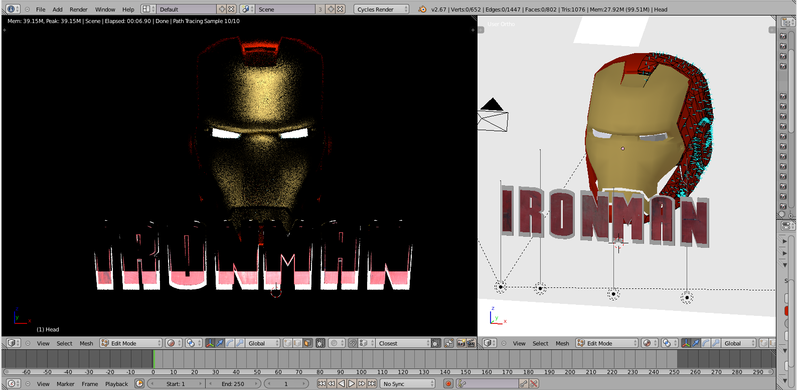Delete the Default screen layout with the X icon
The width and height of the screenshot is (797, 390).
231,10
